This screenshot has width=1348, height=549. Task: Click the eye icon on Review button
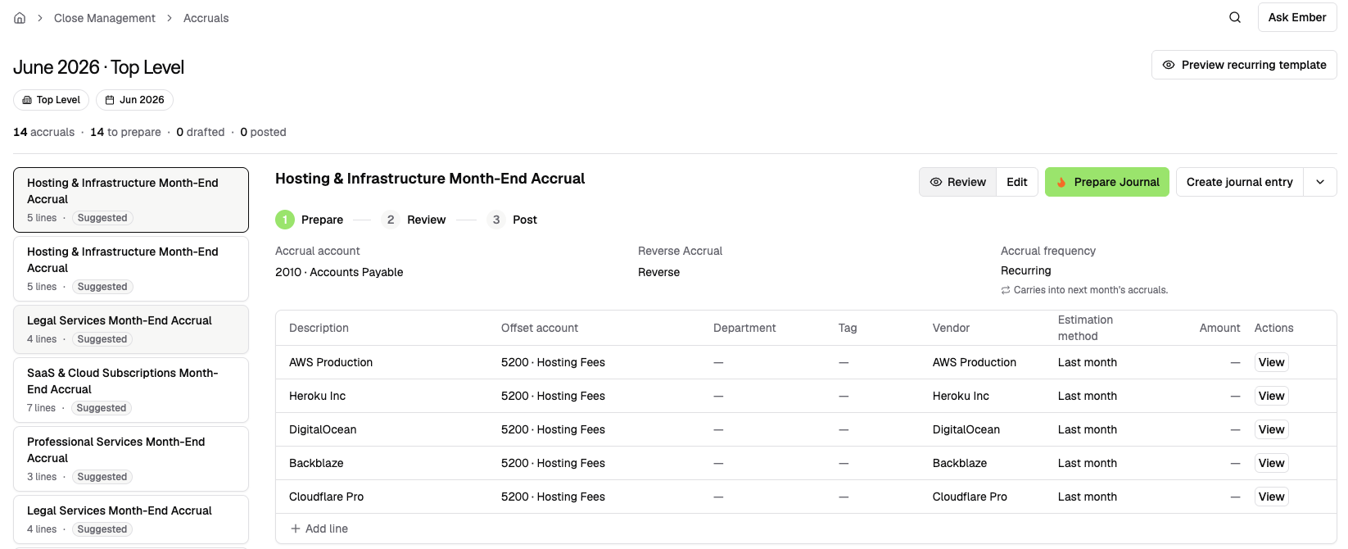coord(936,182)
